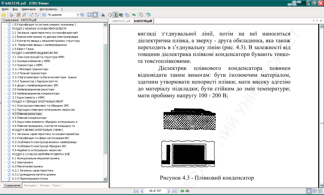Image resolution: width=324 pixels, height=195 pixels.
Task: Select the Hand pan tool
Action: [x=110, y=15]
